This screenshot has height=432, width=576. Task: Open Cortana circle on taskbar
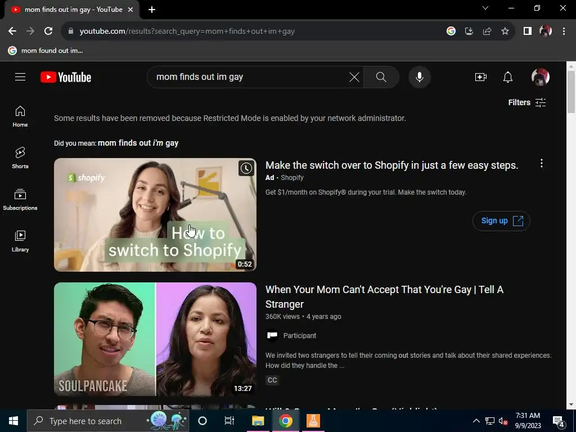(202, 421)
